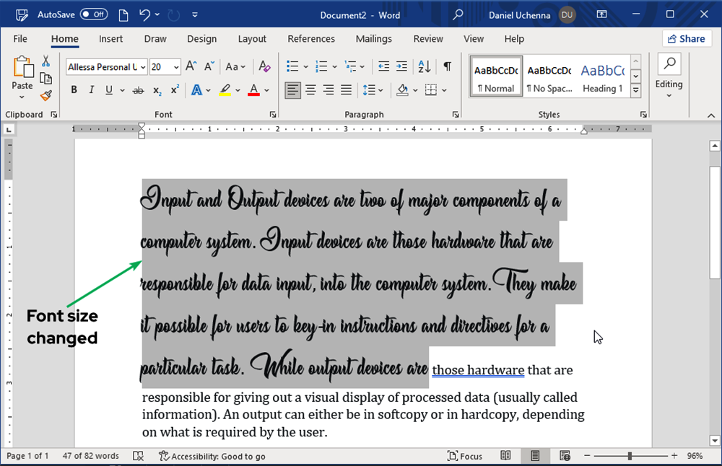Open the Sort dialog
Screen dimensions: 722x466
coord(425,66)
